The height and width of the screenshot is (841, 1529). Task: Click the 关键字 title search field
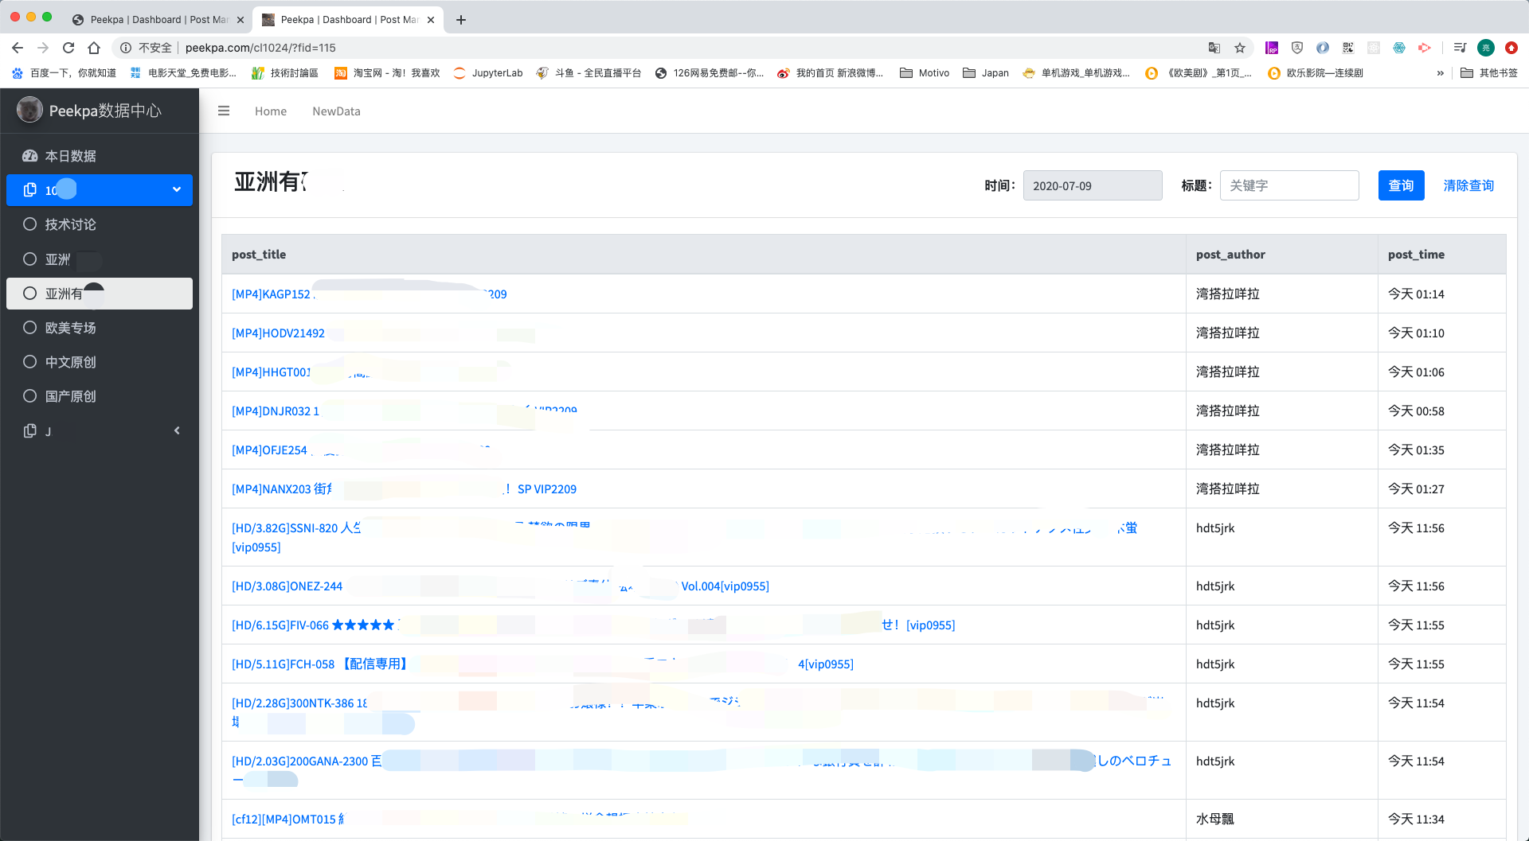[x=1289, y=185]
